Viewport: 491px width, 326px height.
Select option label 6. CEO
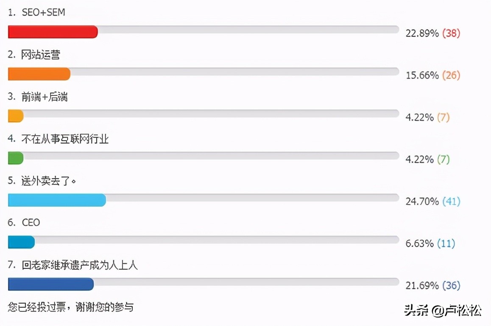point(24,223)
